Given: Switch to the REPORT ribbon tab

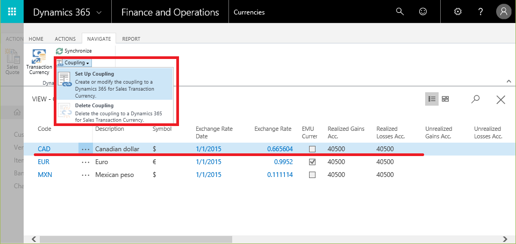Looking at the screenshot, I should (x=131, y=39).
